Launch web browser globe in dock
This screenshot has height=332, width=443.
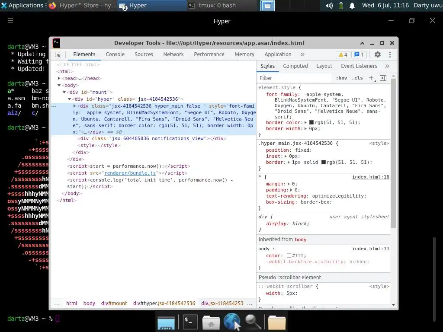pyautogui.click(x=232, y=322)
